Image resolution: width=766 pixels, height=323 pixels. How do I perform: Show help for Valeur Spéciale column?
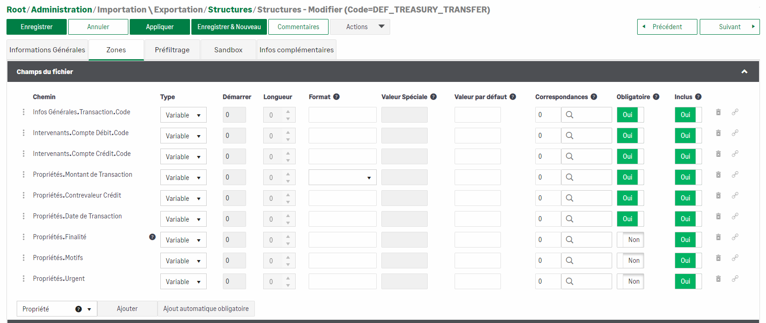coord(433,97)
